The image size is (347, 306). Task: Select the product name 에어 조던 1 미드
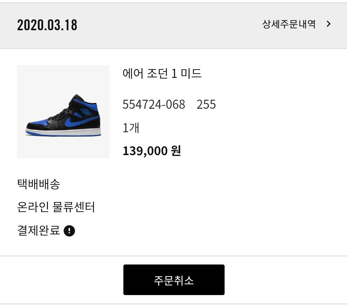click(162, 73)
